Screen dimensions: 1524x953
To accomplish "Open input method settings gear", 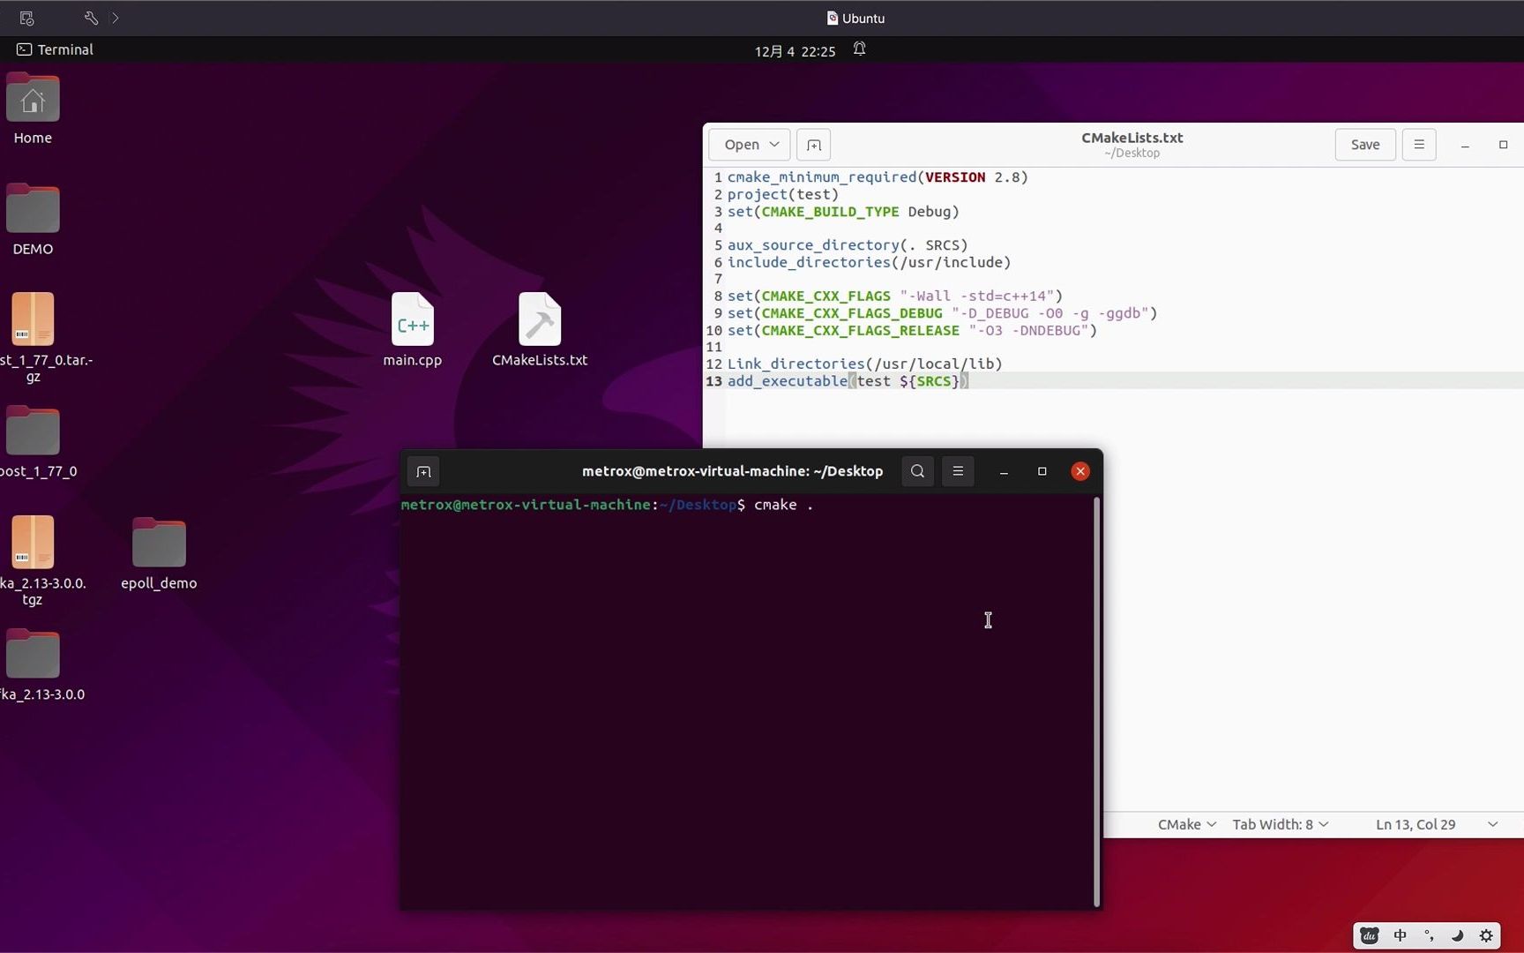I will (1486, 936).
